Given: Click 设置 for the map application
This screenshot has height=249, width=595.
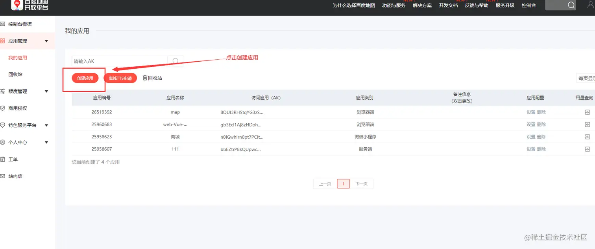Looking at the screenshot, I should [x=531, y=112].
